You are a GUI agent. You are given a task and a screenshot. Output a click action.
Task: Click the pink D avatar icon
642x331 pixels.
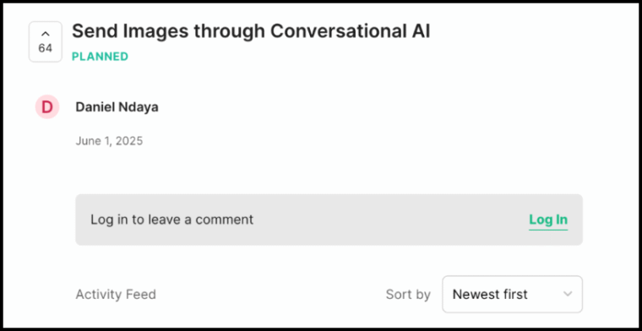tap(47, 106)
